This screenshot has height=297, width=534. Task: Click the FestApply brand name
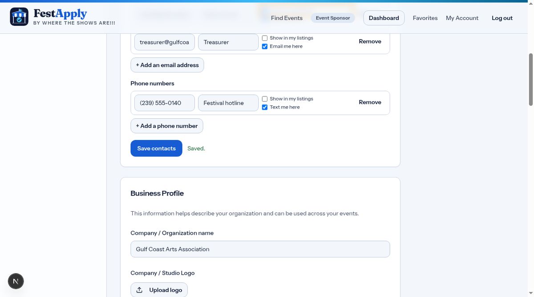pyautogui.click(x=60, y=14)
